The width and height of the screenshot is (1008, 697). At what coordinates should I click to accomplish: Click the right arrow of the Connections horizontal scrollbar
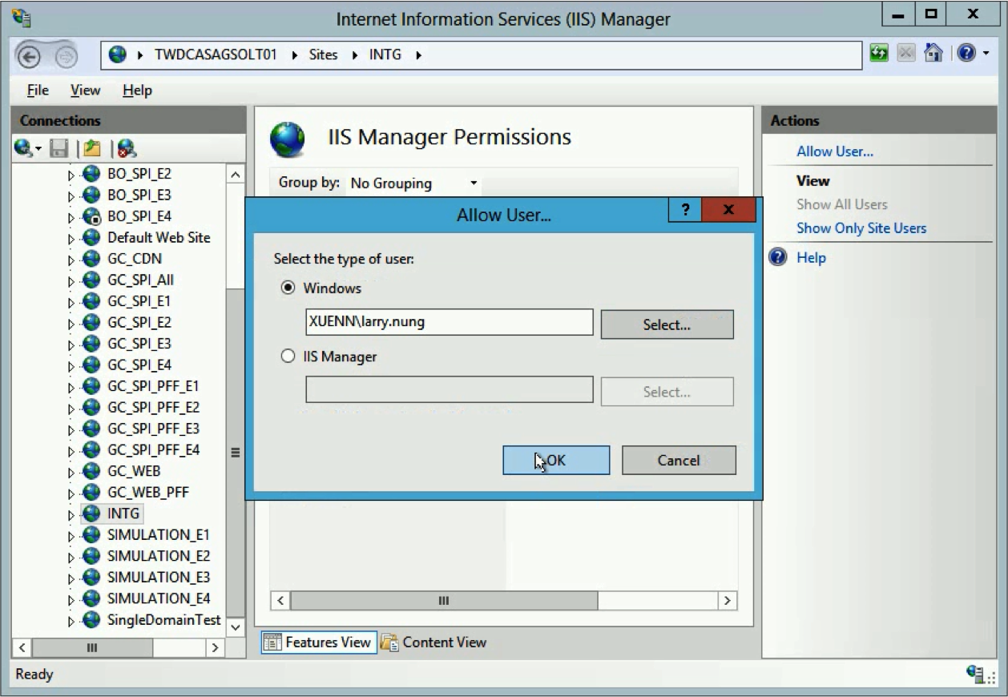pos(215,647)
